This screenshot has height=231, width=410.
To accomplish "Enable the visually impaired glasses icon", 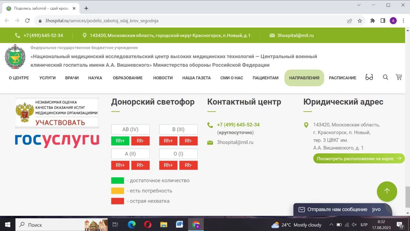I will (x=369, y=77).
